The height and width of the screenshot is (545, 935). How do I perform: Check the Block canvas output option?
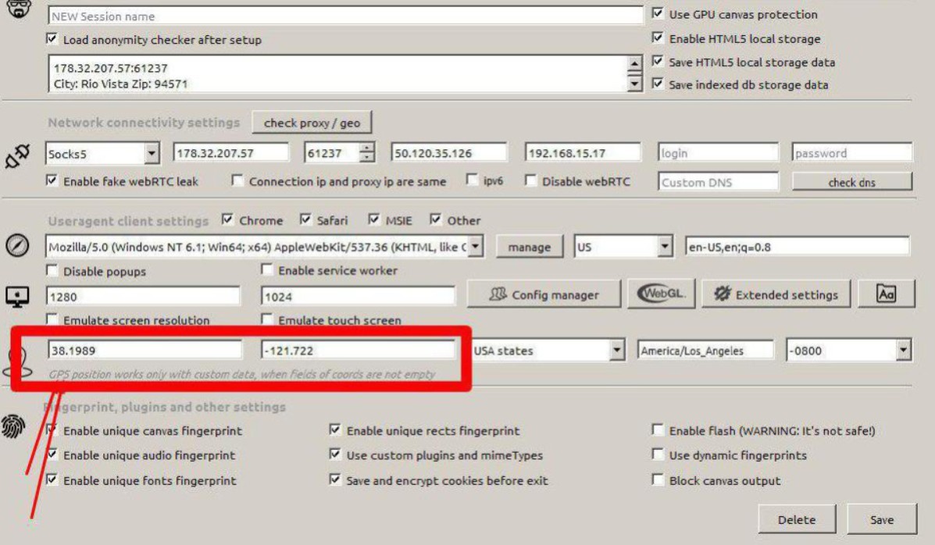658,480
